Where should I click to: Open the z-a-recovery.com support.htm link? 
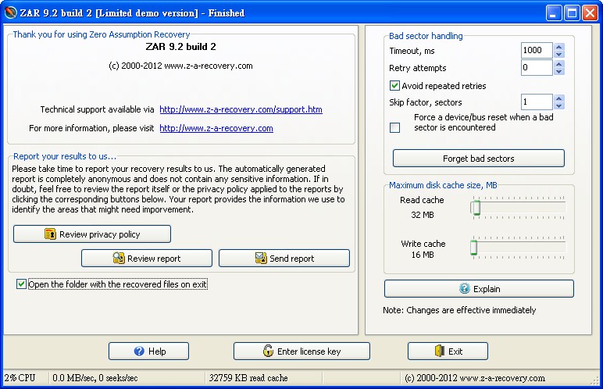(x=241, y=109)
